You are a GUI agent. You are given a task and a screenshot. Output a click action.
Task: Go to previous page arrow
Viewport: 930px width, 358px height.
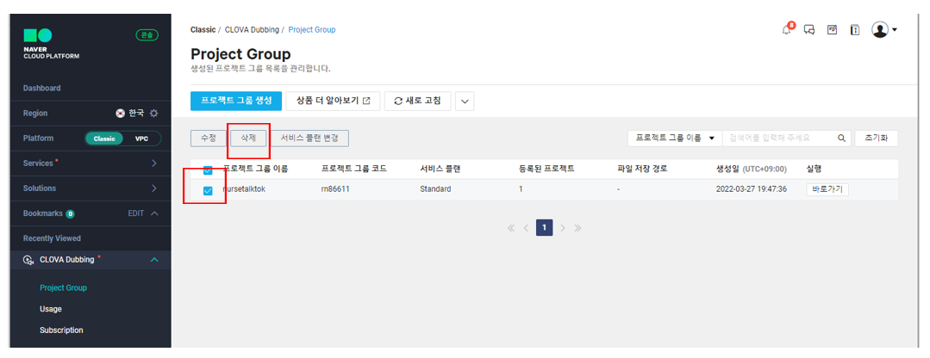pos(526,228)
